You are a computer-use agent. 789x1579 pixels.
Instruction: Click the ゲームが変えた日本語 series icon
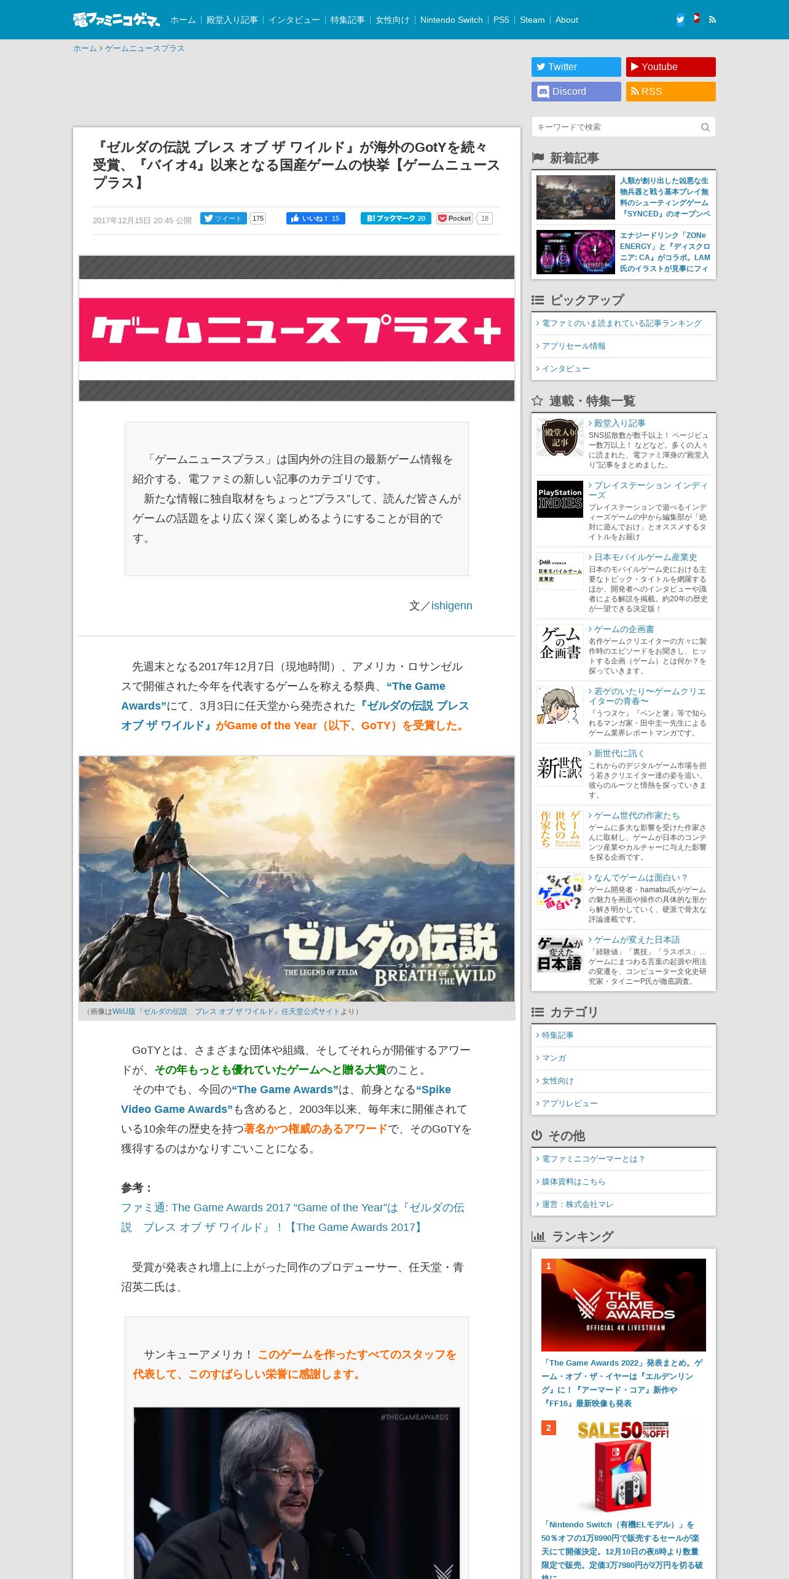560,954
